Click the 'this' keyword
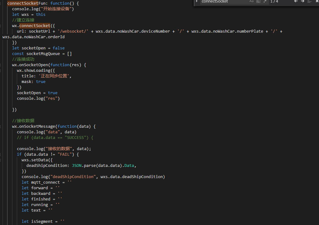319x225 pixels. (x=41, y=14)
